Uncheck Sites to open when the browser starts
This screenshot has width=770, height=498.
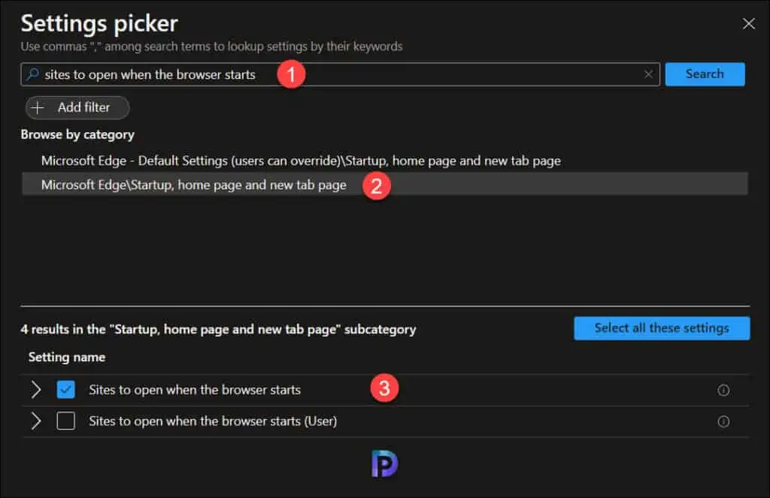tap(66, 390)
